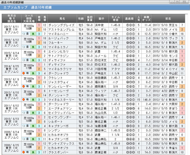Image resolution: width=190 pixels, height=155 pixels.
Task: Click previous race 2015/ 5/23 モンゴ
Action: pos(165,56)
